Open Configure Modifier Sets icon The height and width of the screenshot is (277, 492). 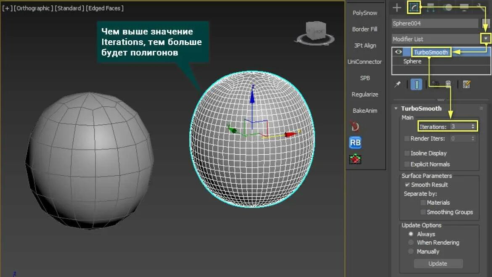point(466,84)
